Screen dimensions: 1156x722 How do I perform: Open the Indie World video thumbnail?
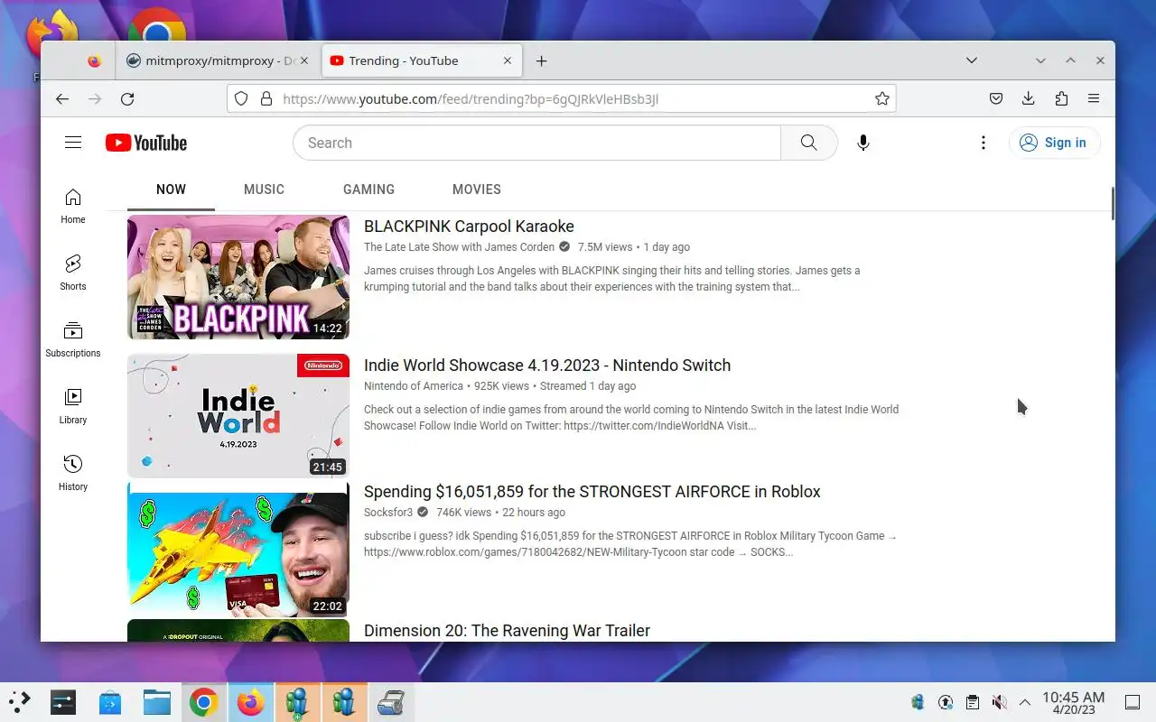coord(238,416)
